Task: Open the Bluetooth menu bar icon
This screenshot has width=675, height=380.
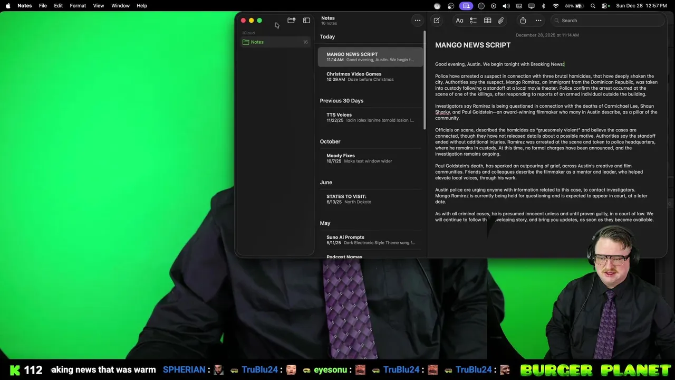Action: 543,6
